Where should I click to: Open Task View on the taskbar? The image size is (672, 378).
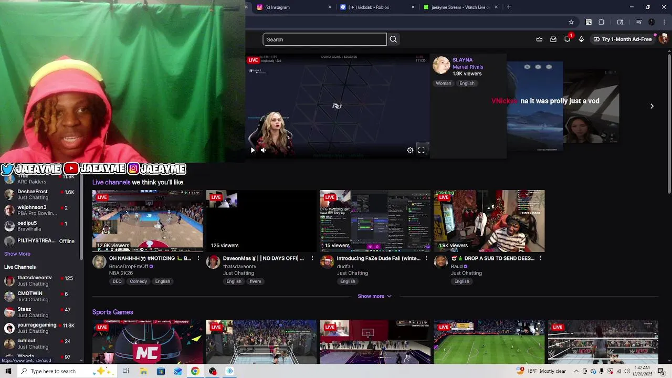coord(126,371)
